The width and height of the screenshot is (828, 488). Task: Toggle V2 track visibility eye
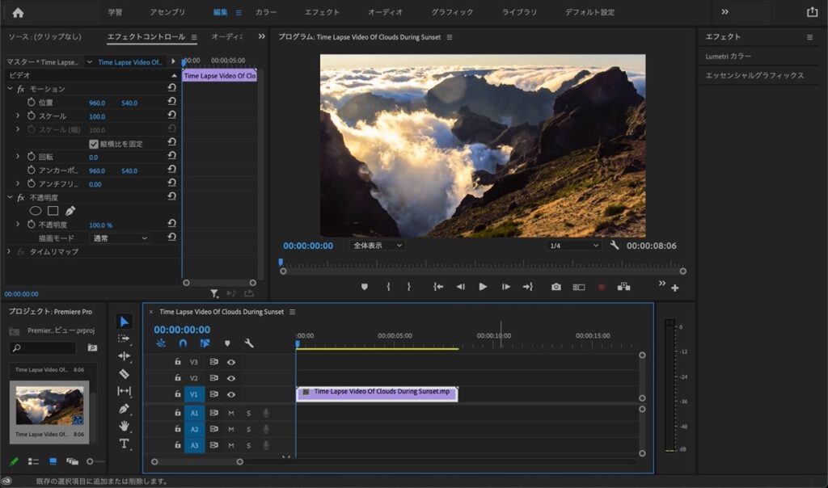click(230, 378)
